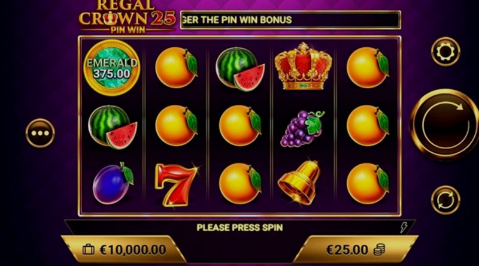Select the blue plum symbol
This screenshot has width=479, height=266.
pyautogui.click(x=113, y=183)
